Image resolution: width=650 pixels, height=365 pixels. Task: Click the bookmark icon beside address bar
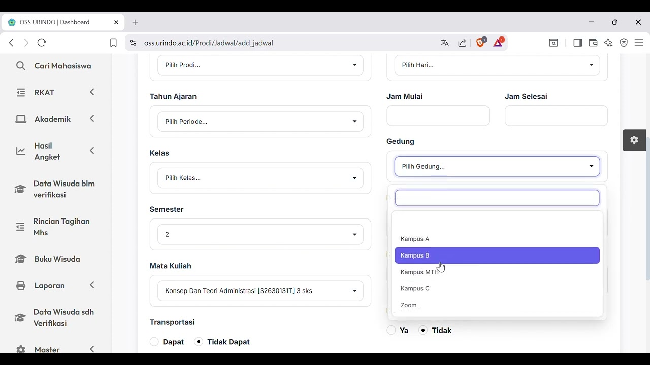coord(113,43)
